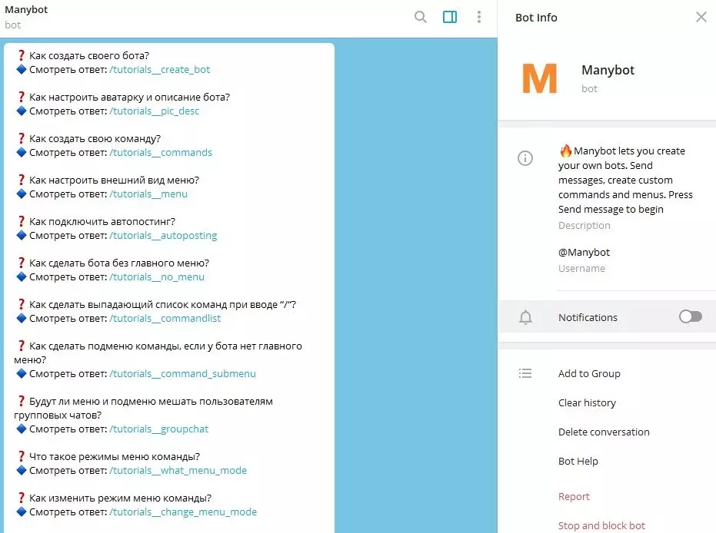Open the /tutorials__create_bot command link
716x533 pixels.
coord(160,69)
